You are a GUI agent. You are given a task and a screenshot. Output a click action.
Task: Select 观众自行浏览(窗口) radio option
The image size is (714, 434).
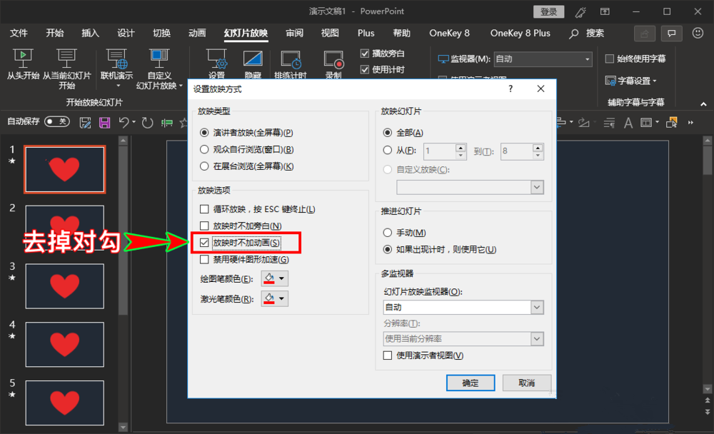[x=203, y=149]
